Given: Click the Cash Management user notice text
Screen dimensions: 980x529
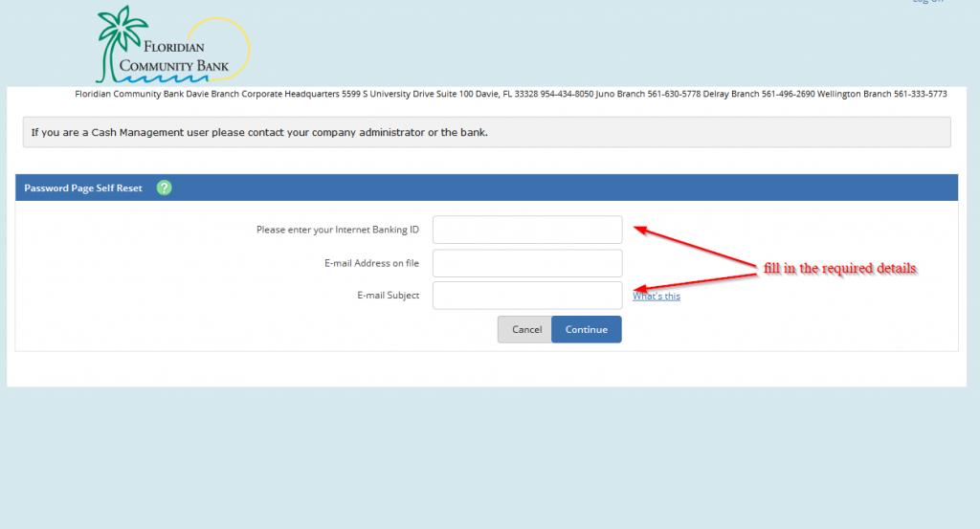Looking at the screenshot, I should 259,132.
